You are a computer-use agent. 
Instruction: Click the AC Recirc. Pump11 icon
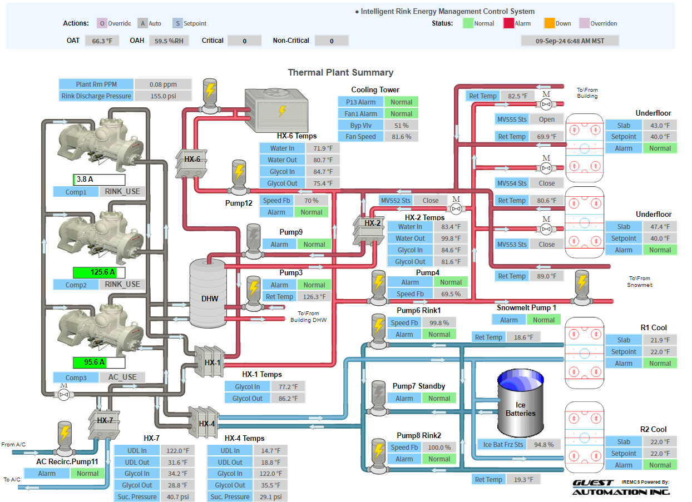65,438
